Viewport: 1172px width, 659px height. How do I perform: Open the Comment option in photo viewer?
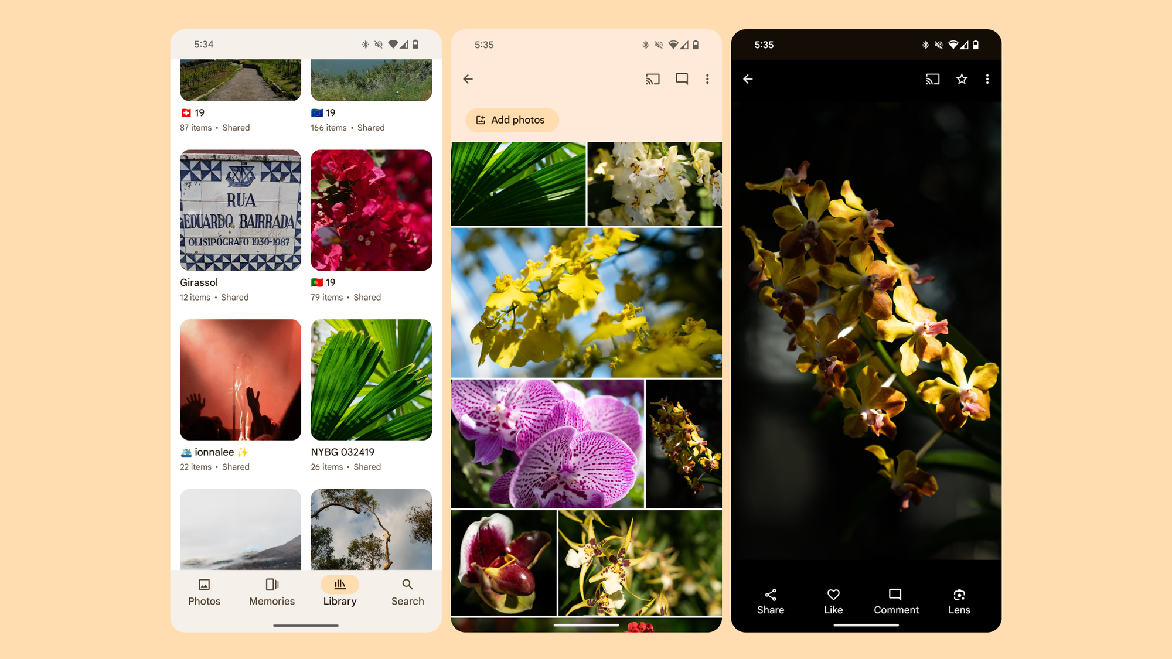tap(895, 600)
